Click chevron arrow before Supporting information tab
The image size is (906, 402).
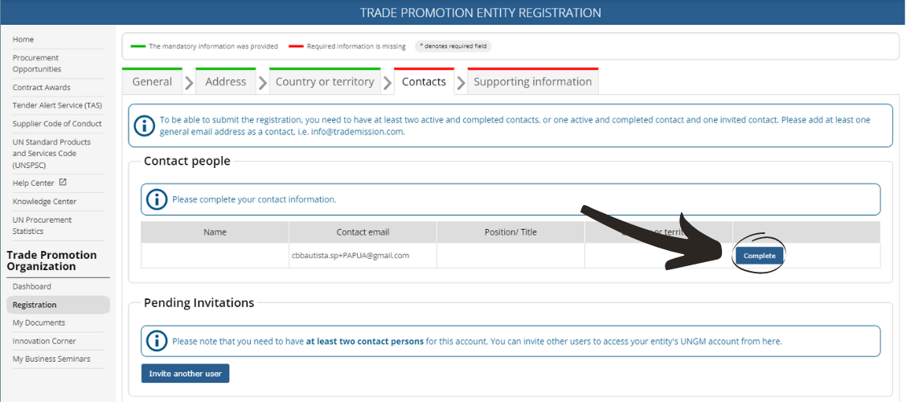point(461,82)
